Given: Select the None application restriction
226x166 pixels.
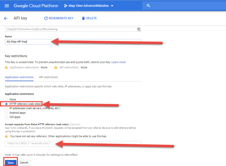Looking at the screenshot, I should point(7,100).
